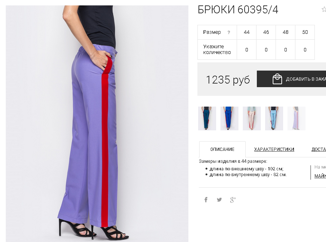
Task: Select the dark teal trousers thumbnail
Action: pyautogui.click(x=207, y=118)
